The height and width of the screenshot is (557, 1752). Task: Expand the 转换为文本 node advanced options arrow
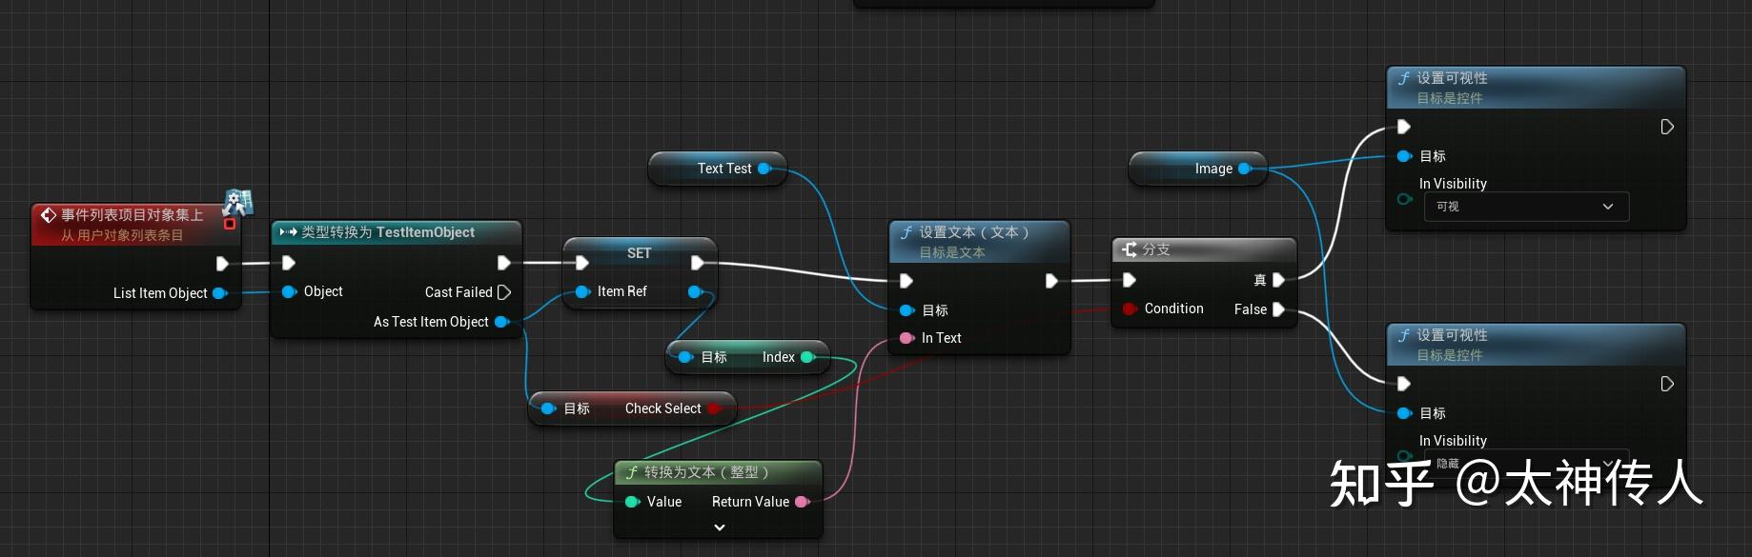[x=720, y=527]
